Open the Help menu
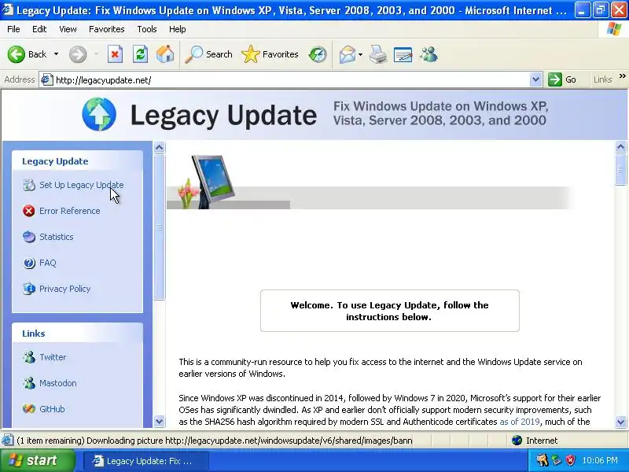629x472 pixels. (x=177, y=29)
